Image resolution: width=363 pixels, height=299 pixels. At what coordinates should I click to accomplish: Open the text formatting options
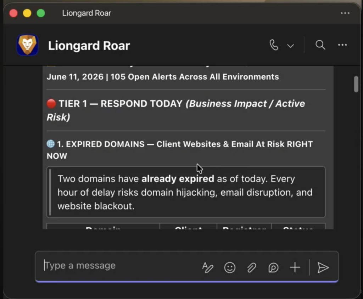(x=208, y=268)
